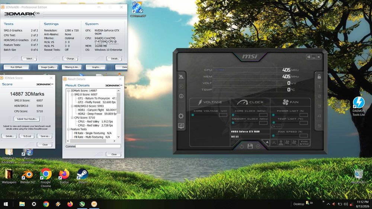Click Select under 3DMark06 Tests
The image size is (372, 209).
29,58
